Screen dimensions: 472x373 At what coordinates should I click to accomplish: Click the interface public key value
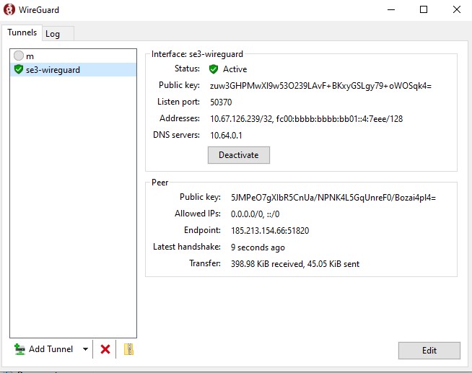coord(320,86)
